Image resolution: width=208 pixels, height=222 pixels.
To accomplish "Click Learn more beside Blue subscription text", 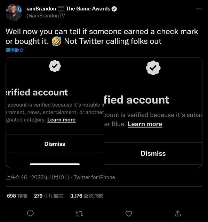I will (x=145, y=124).
